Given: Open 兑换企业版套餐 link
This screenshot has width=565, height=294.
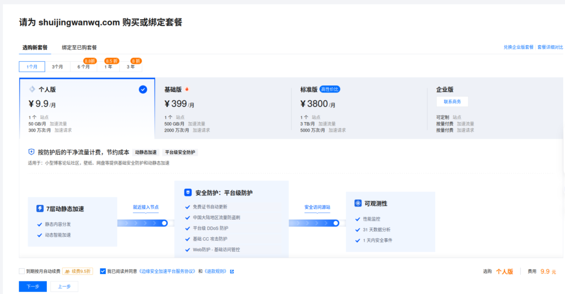Looking at the screenshot, I should [x=518, y=47].
